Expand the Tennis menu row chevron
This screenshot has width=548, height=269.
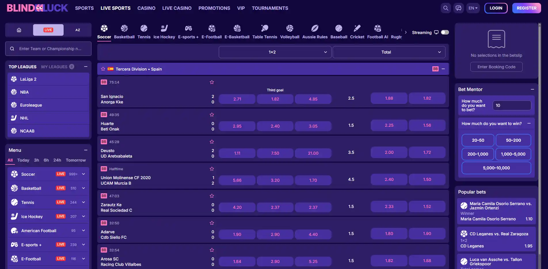click(x=83, y=202)
